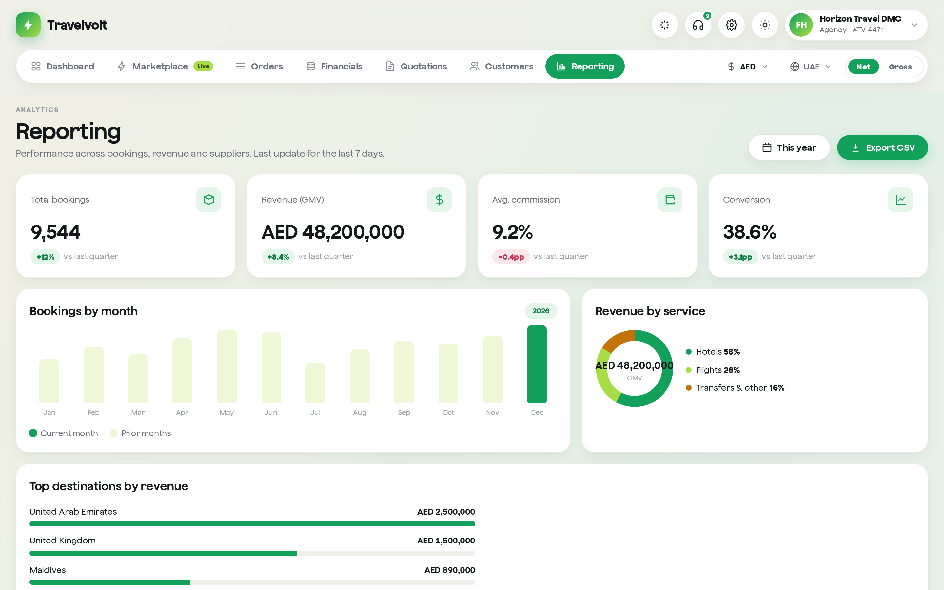Click the Travelvolt lightning logo
The width and height of the screenshot is (944, 590).
(28, 25)
